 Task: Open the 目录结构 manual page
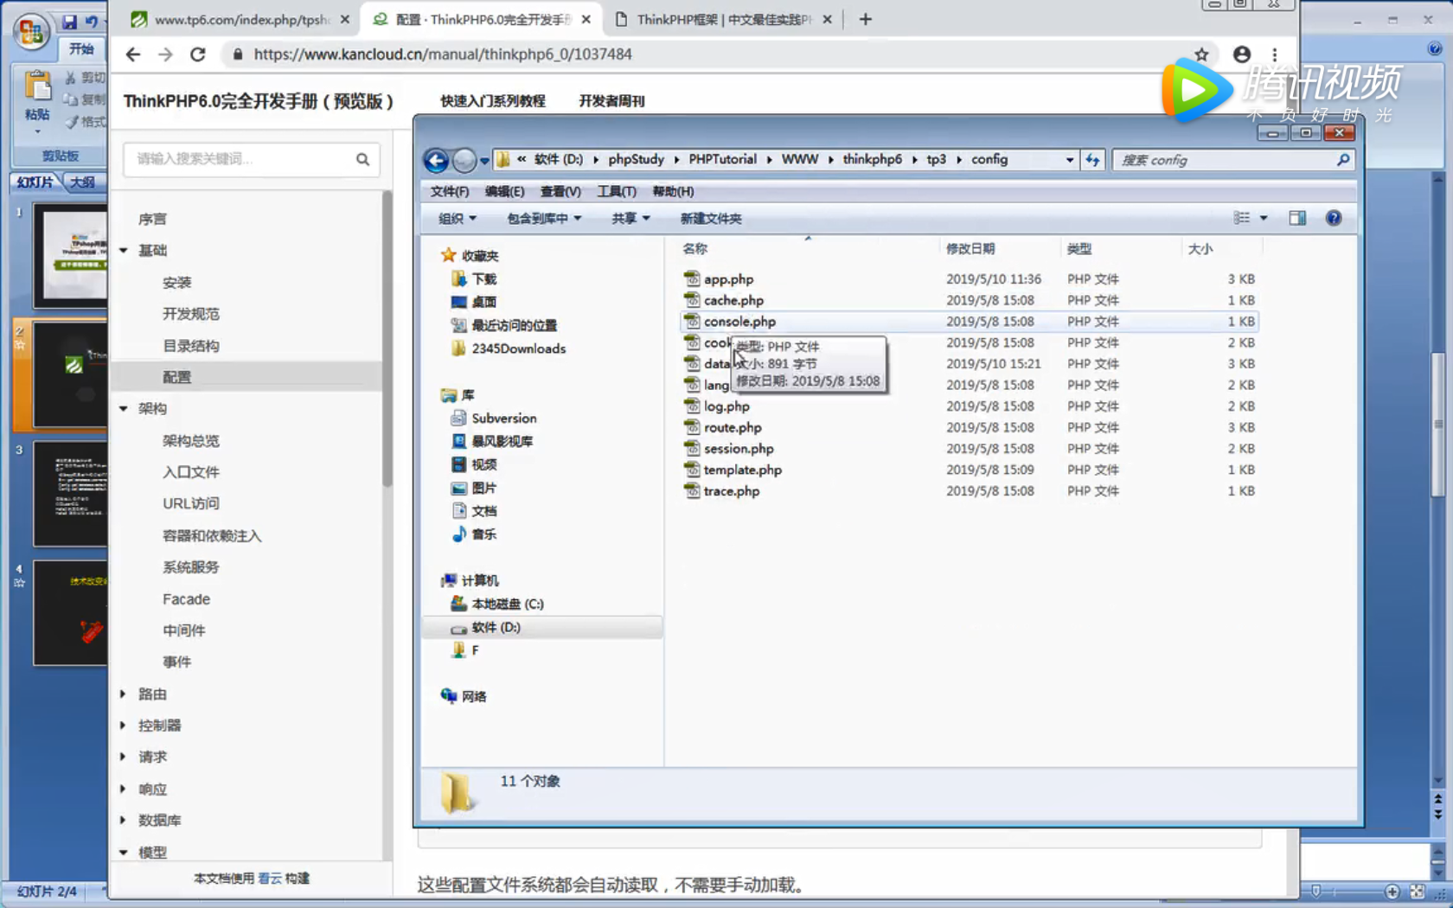[x=191, y=346]
